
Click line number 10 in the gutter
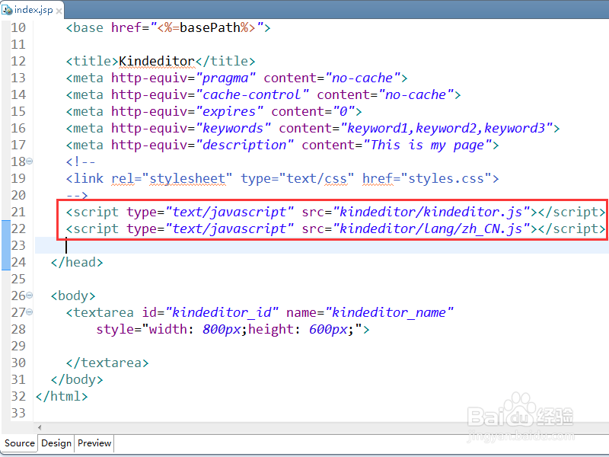[x=18, y=27]
